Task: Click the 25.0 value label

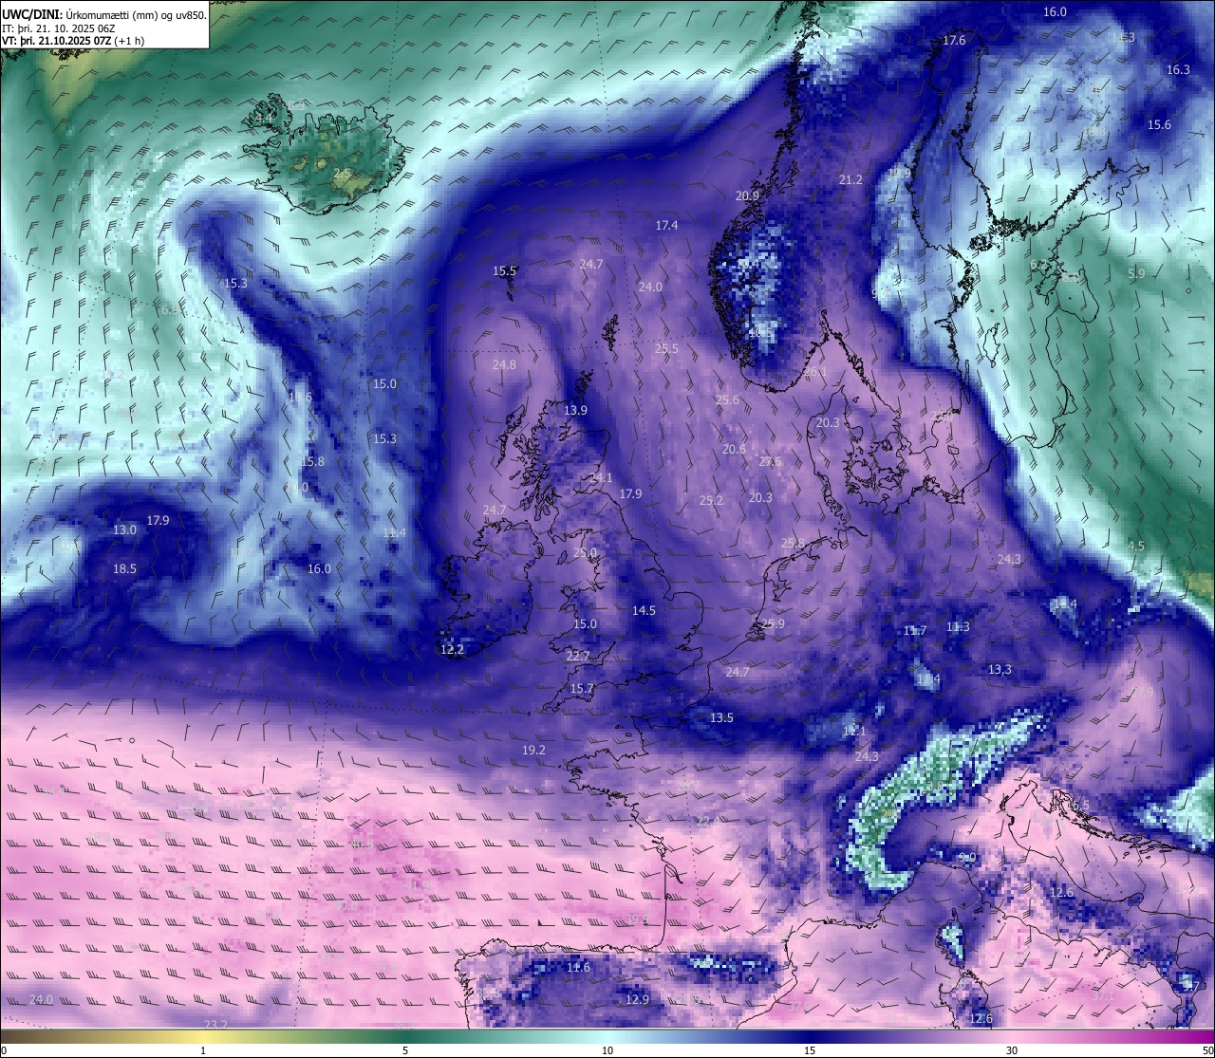Action: click(x=586, y=552)
